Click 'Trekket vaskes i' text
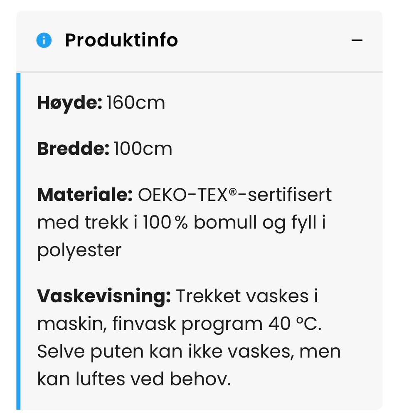The width and height of the screenshot is (399, 420). pyautogui.click(x=247, y=296)
